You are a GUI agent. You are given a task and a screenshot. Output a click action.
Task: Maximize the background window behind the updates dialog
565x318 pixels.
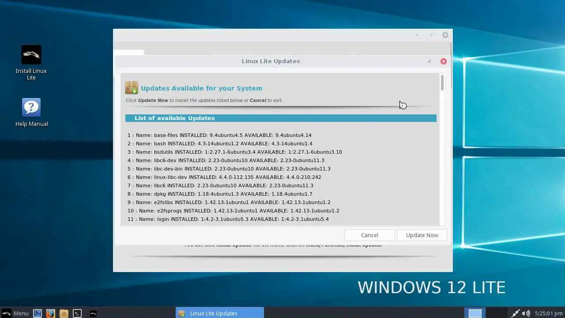coord(431,35)
